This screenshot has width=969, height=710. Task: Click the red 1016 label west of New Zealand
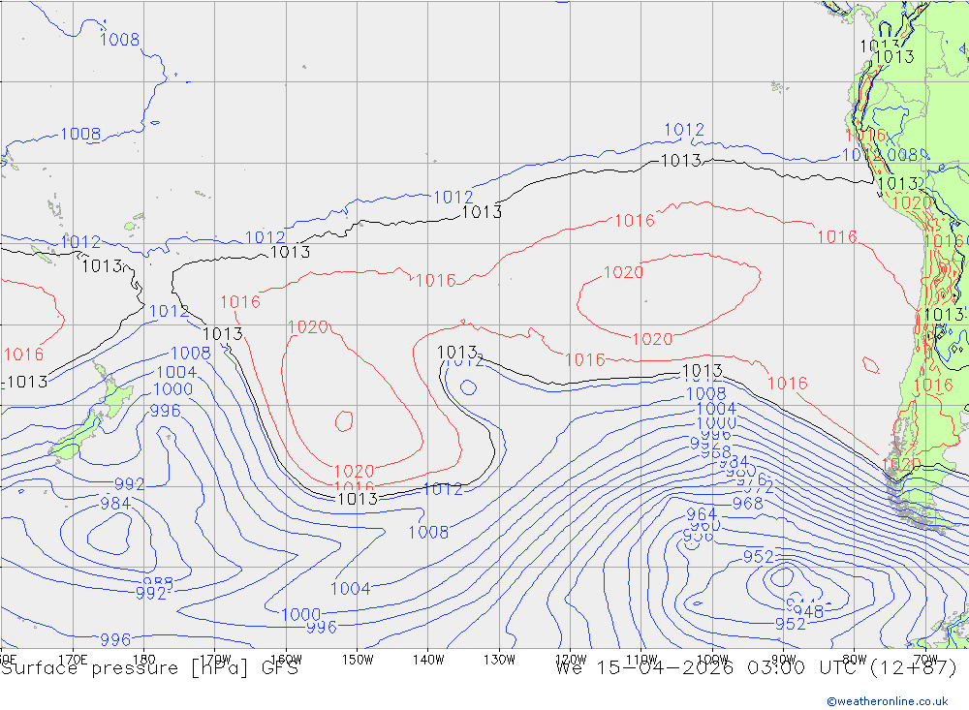[x=23, y=355]
